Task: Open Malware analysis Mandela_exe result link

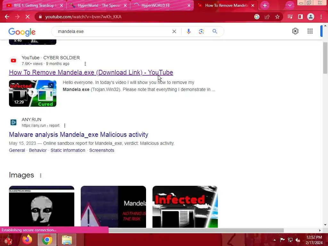Action: point(79,135)
